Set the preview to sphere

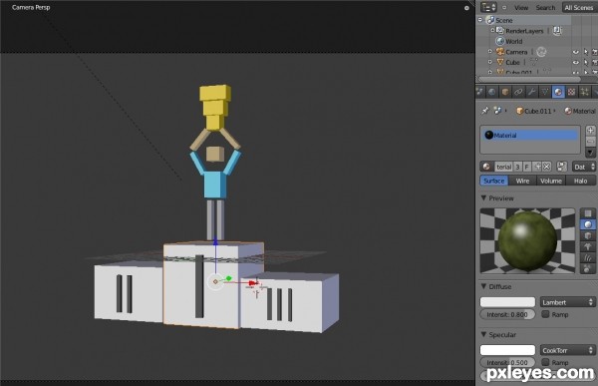588,224
